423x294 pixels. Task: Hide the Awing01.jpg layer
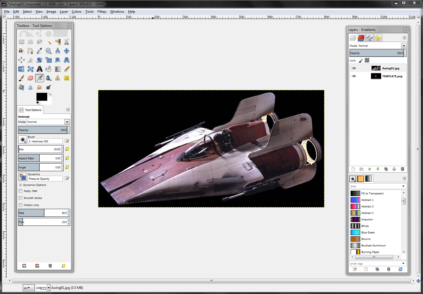(x=354, y=68)
